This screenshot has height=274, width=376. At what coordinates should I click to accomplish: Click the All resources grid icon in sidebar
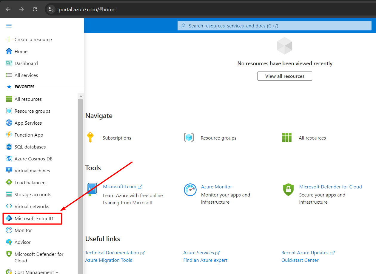click(9, 99)
